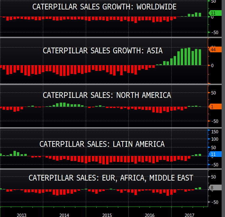The image size is (225, 217).
Task: Click the 50 tick on EUR Africa Middle East axis
Action: pyautogui.click(x=214, y=177)
